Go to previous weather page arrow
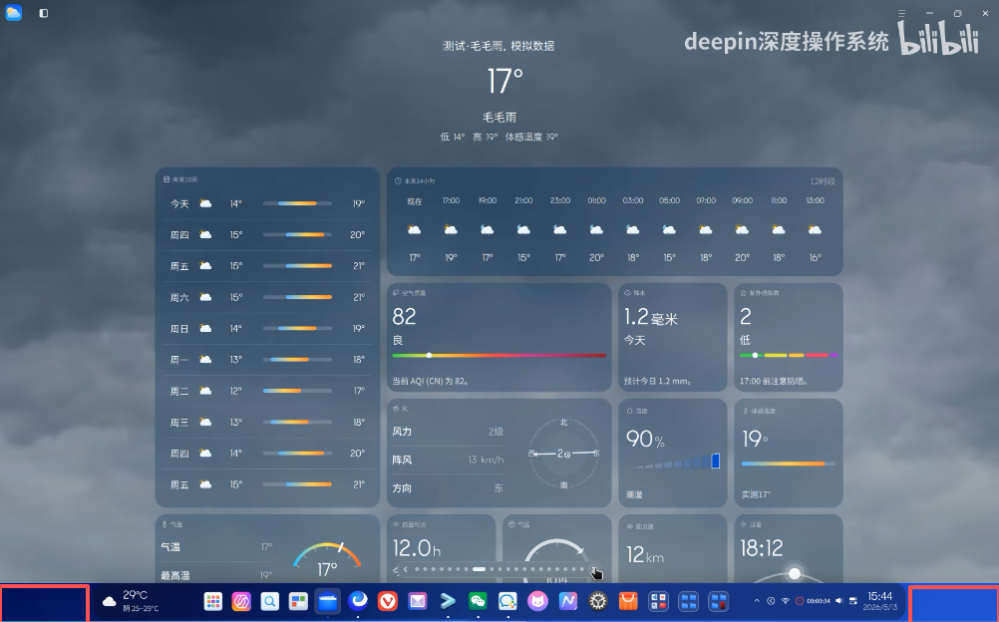999x622 pixels. (405, 569)
